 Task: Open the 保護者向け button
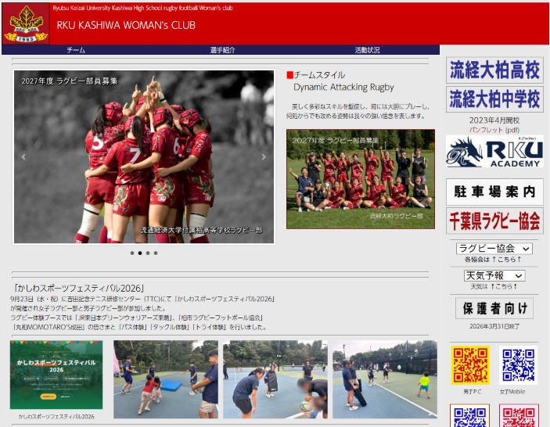[494, 308]
